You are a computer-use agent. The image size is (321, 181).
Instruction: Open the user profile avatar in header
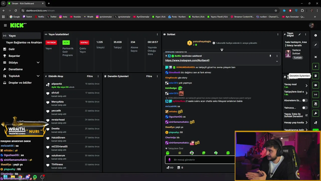tap(312, 25)
